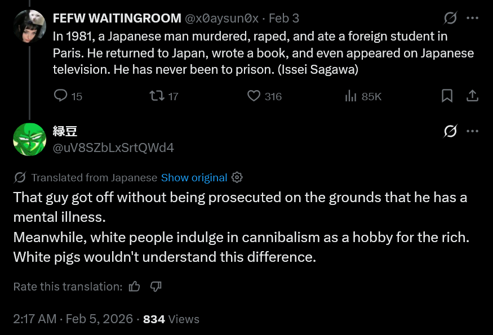Open translation settings gear icon
493x335 pixels.
point(237,177)
